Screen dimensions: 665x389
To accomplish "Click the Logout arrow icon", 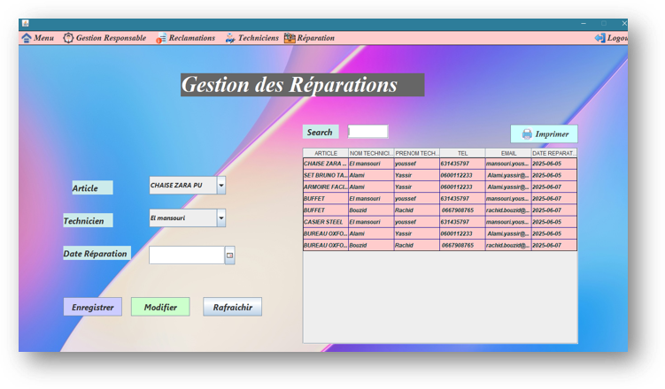I will pos(599,38).
